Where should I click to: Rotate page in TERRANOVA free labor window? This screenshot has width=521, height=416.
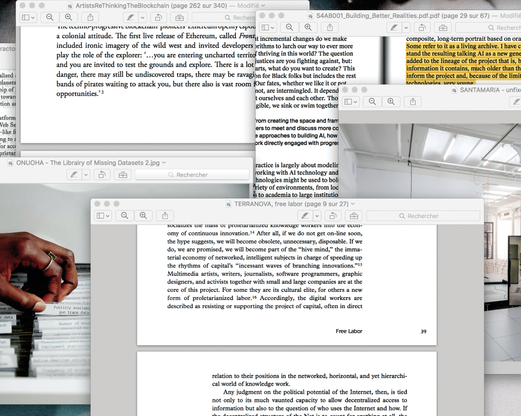(333, 216)
